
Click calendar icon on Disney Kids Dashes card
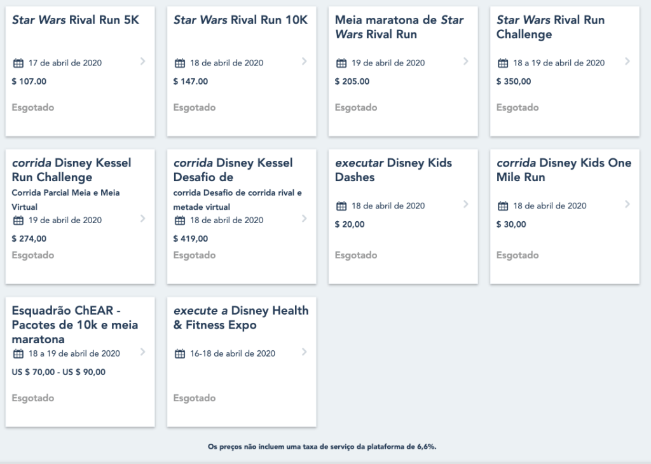tap(341, 206)
